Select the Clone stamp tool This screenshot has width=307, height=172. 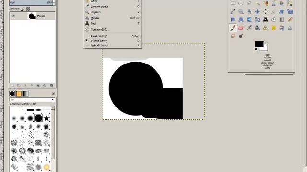coord(265,28)
